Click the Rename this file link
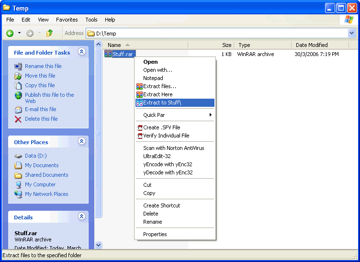 [43, 66]
